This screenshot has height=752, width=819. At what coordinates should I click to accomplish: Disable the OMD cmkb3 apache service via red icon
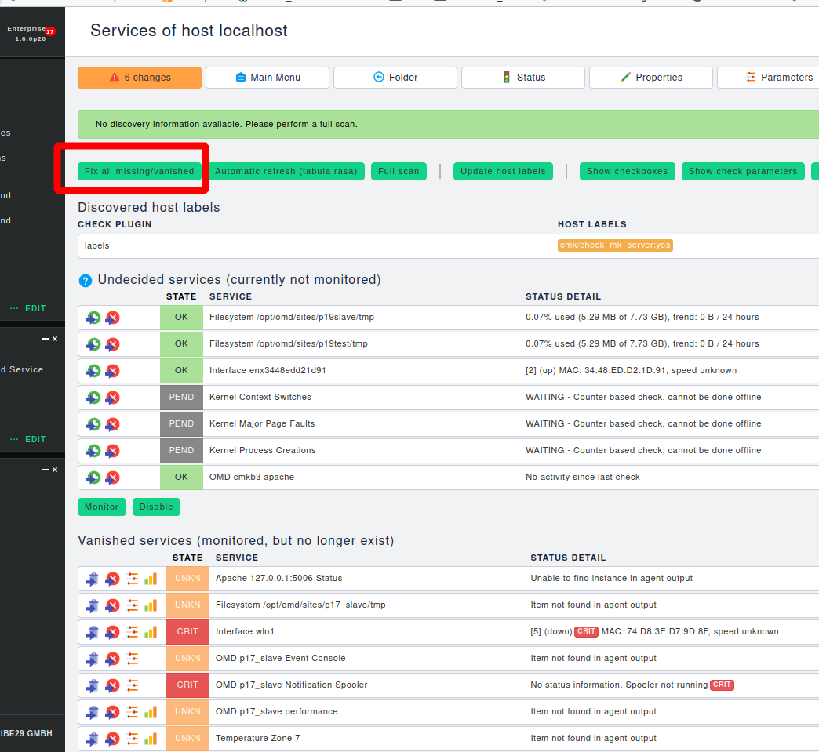click(x=112, y=477)
